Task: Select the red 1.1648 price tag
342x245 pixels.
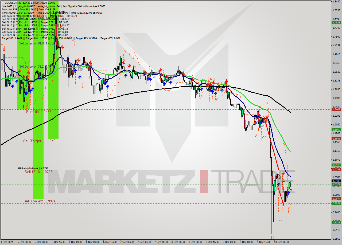Action: (x=336, y=139)
